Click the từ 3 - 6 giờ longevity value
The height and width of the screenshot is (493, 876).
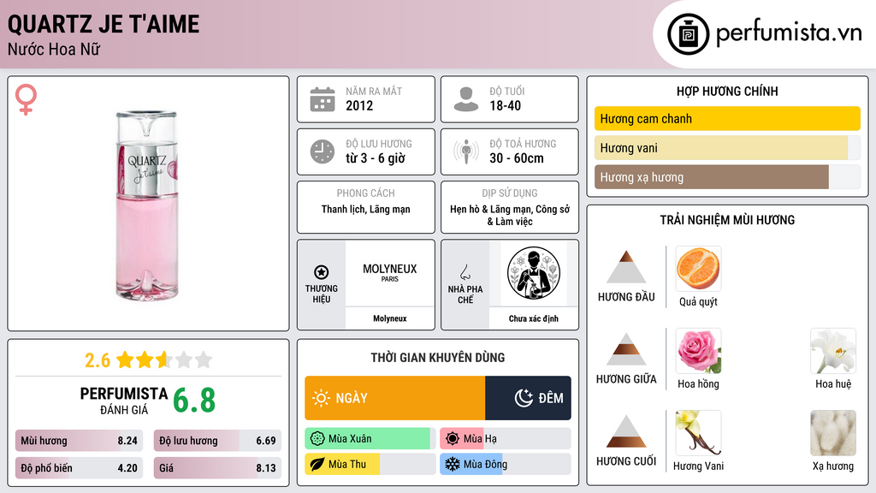tap(375, 158)
